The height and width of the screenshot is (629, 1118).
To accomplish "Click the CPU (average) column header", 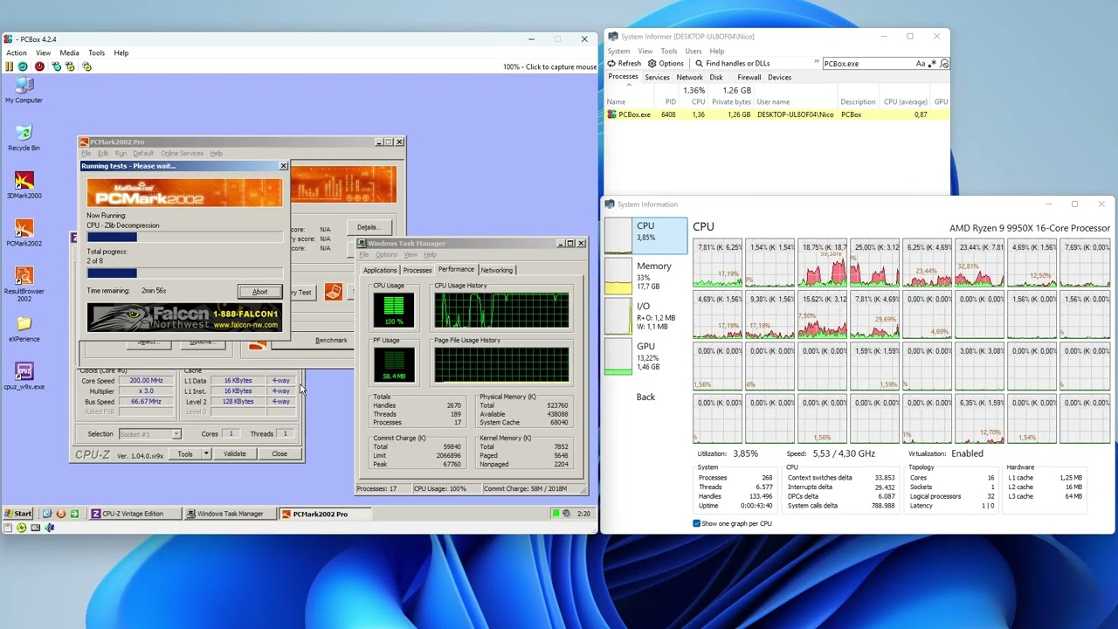I will tap(904, 102).
